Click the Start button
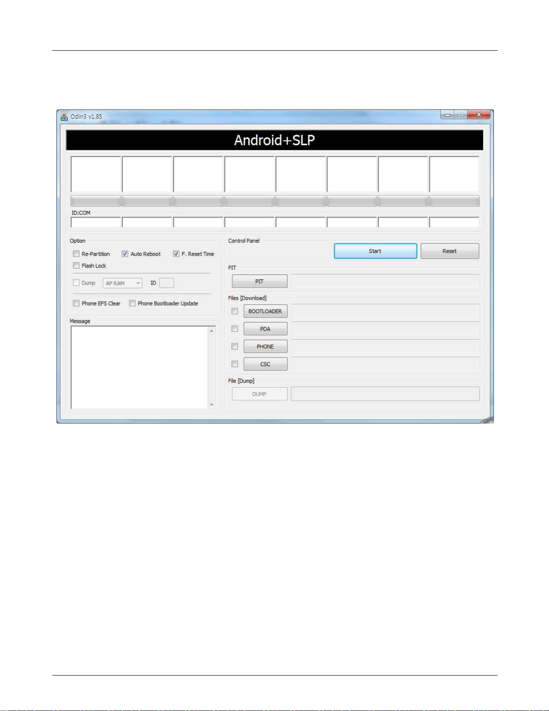Image resolution: width=549 pixels, height=711 pixels. pyautogui.click(x=375, y=251)
